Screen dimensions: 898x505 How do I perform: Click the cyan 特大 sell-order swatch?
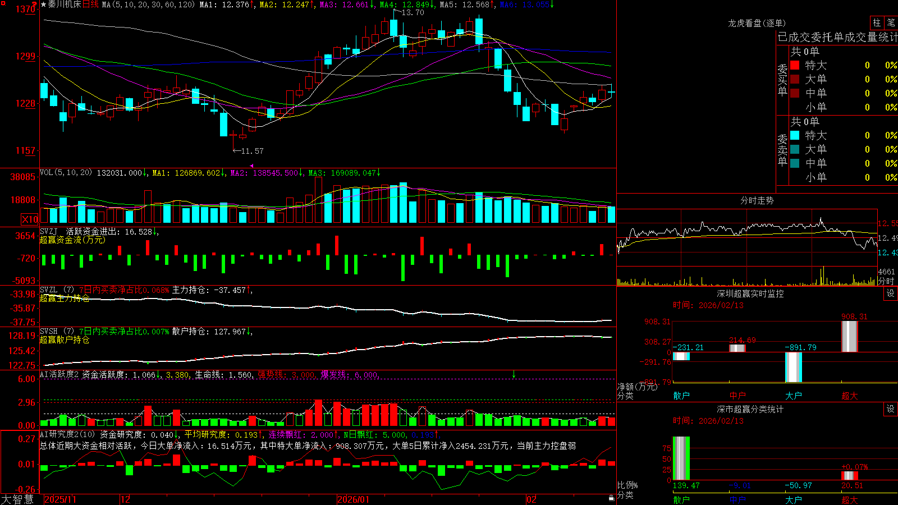point(795,135)
